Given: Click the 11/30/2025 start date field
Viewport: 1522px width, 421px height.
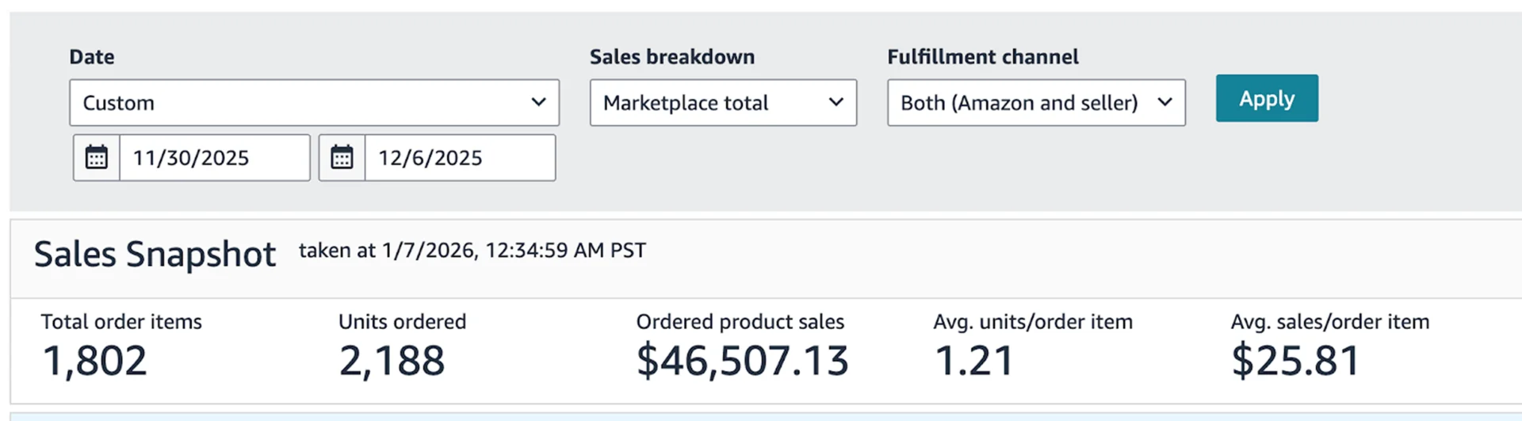Looking at the screenshot, I should point(214,158).
